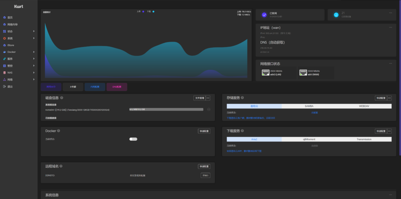Expand the Docker sidebar menu chevron

(34, 52)
